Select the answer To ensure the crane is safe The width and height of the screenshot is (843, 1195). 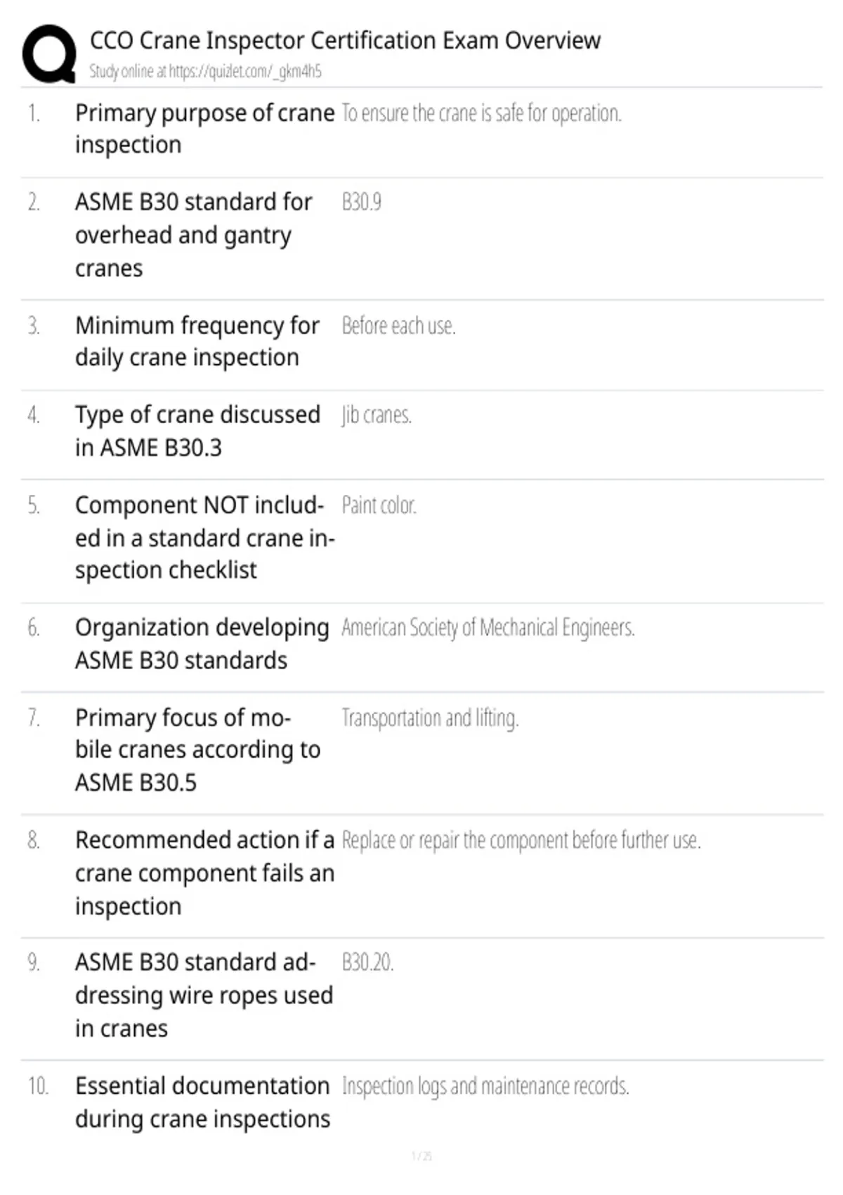click(x=481, y=113)
